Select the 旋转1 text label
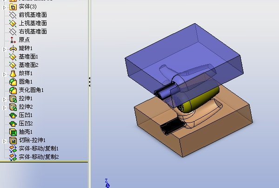This screenshot has width=279, height=188. click(x=26, y=48)
